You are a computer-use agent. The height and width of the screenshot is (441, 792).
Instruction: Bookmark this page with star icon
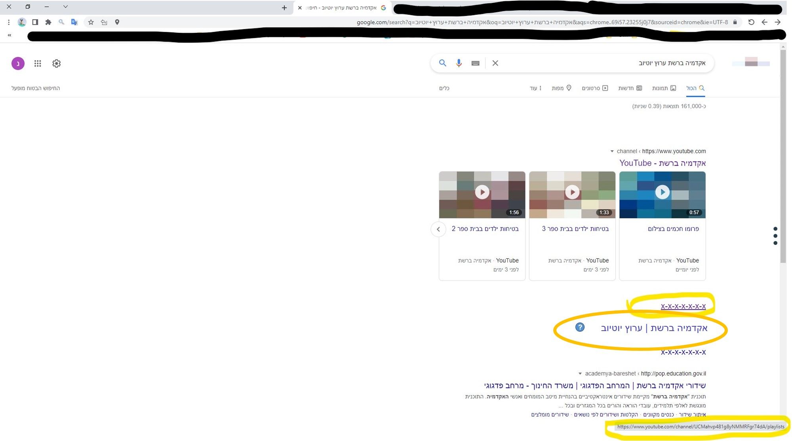click(91, 22)
